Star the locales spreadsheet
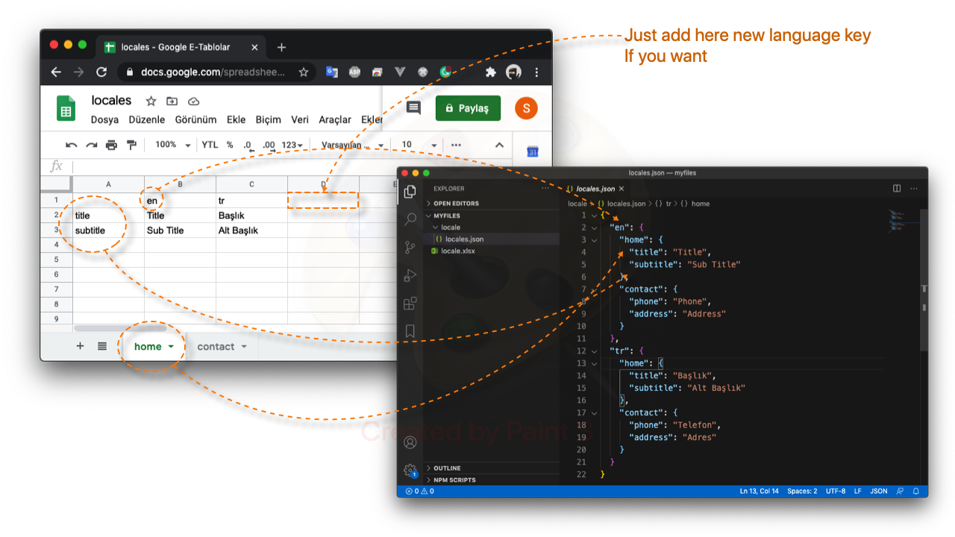The width and height of the screenshot is (955, 537). (151, 101)
